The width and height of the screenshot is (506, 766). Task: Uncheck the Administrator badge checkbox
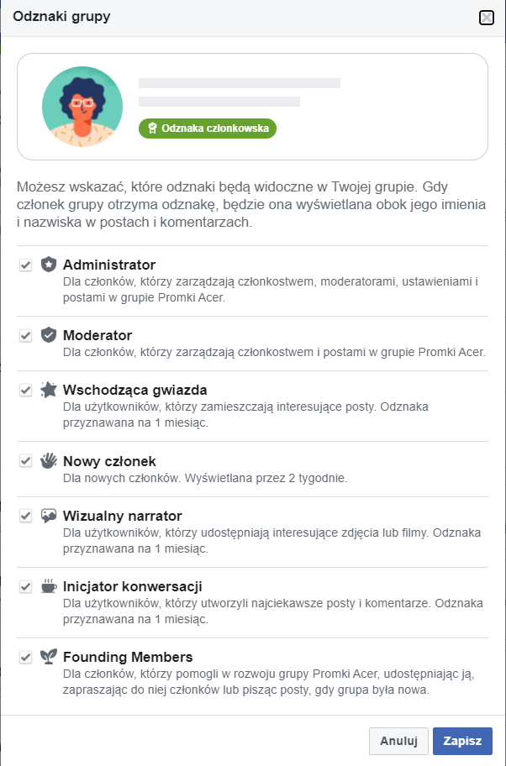click(25, 265)
